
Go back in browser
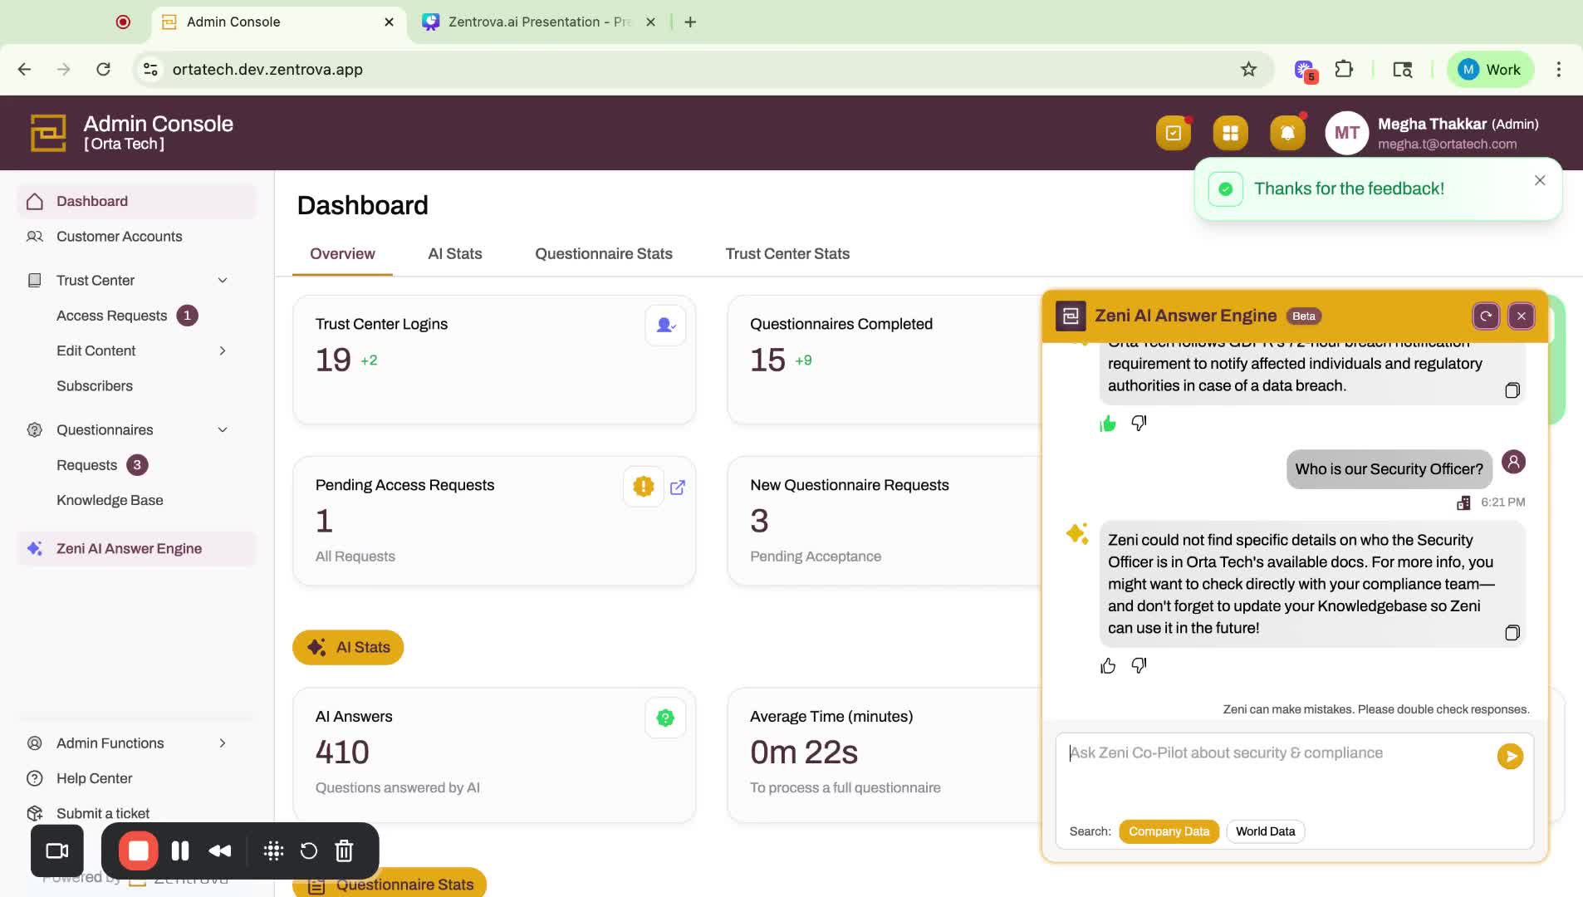coord(24,70)
